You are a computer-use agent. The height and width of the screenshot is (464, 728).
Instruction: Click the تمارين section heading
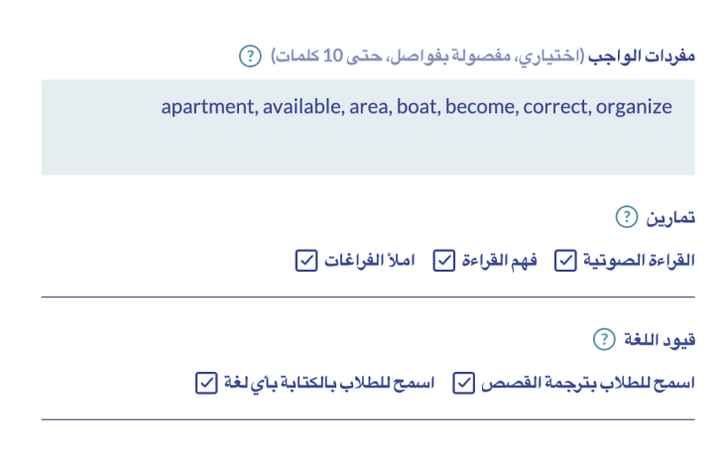pos(670,217)
